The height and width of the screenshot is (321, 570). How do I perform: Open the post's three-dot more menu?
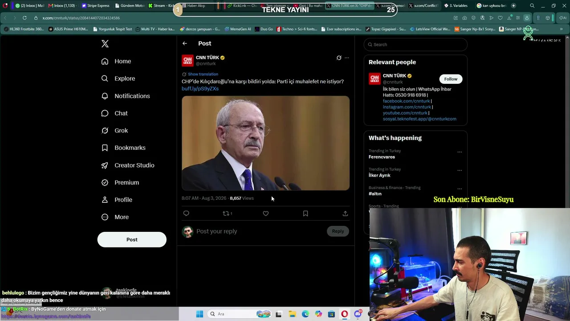[347, 58]
